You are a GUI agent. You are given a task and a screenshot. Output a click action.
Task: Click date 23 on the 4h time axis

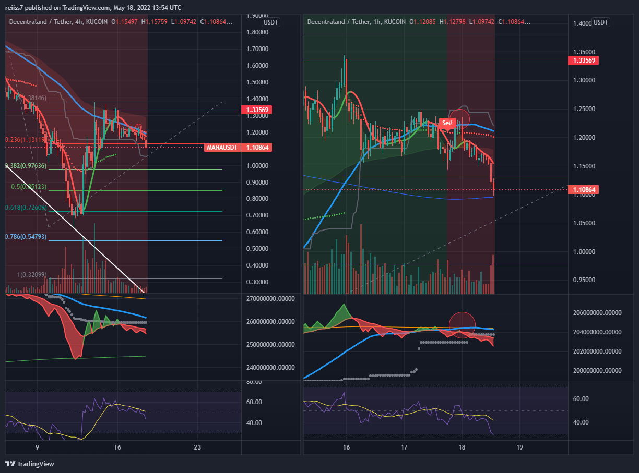(197, 447)
